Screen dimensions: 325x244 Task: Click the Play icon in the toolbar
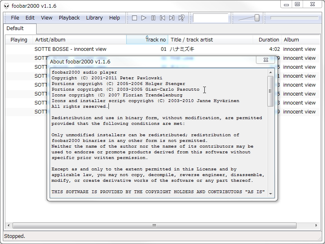click(x=143, y=17)
